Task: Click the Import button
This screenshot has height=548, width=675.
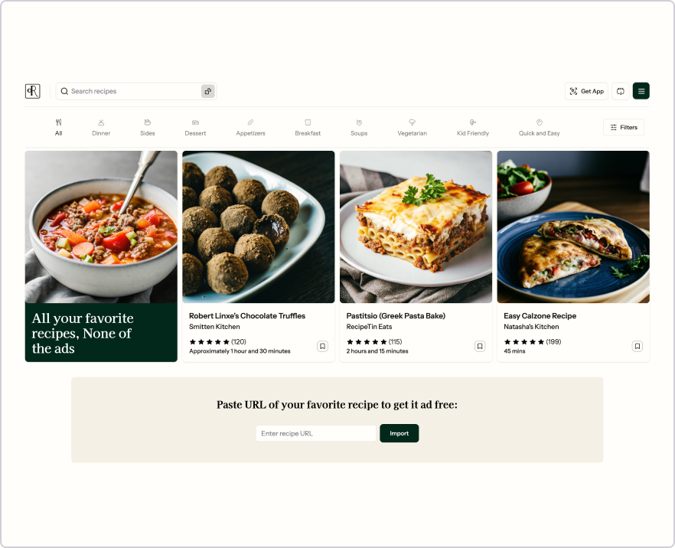Action: [399, 433]
